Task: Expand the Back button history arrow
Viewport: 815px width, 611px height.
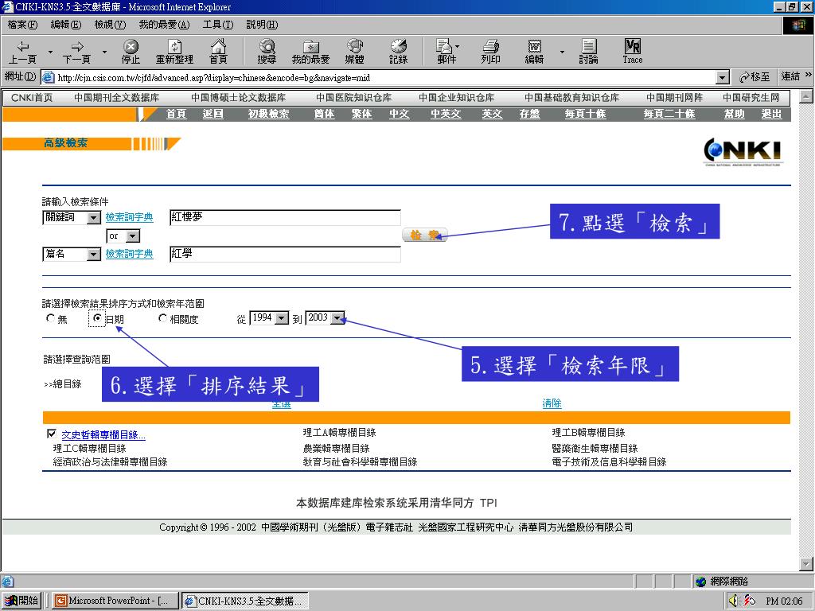Action: point(50,52)
